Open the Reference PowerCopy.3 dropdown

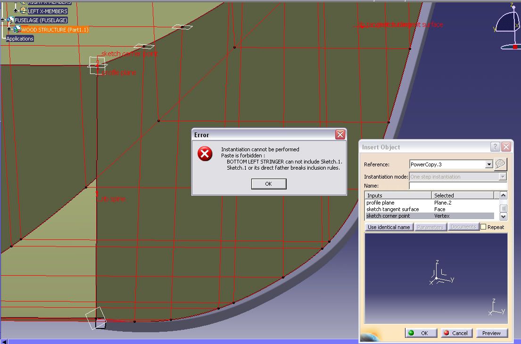tap(488, 164)
